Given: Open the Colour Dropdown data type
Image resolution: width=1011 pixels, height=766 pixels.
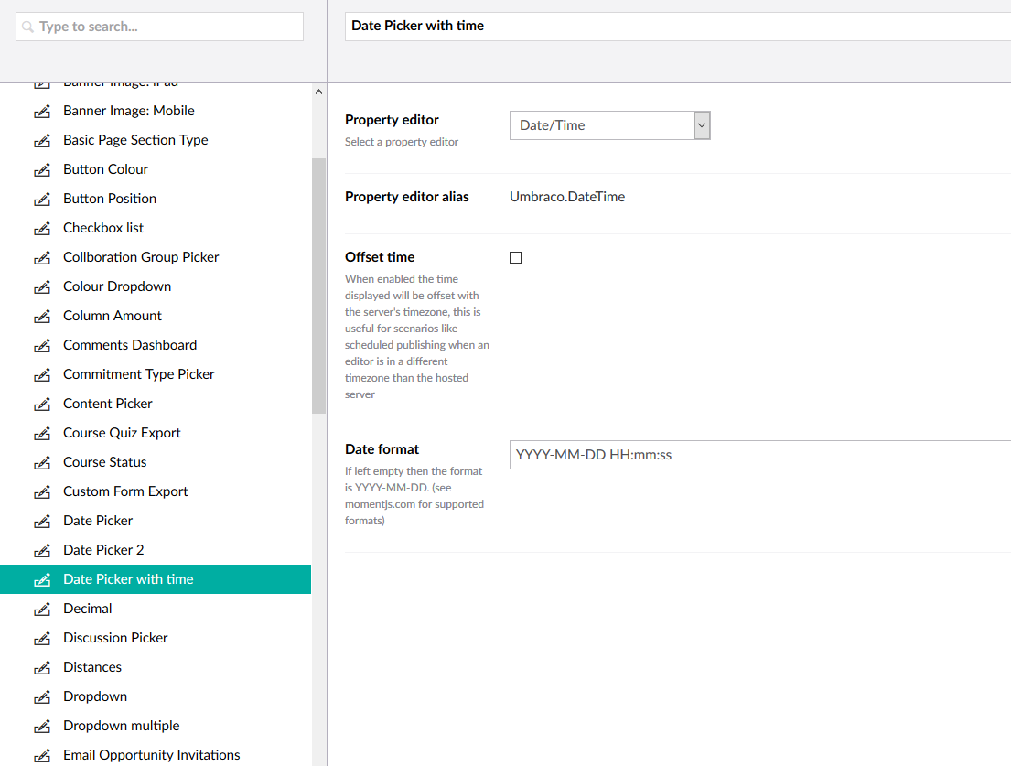Looking at the screenshot, I should tap(117, 286).
